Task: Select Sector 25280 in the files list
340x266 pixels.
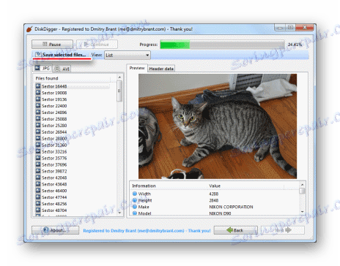Action: 54,126
